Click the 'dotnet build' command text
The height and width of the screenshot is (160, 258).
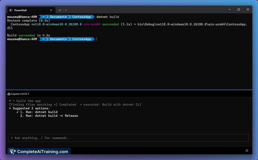coord(108,17)
